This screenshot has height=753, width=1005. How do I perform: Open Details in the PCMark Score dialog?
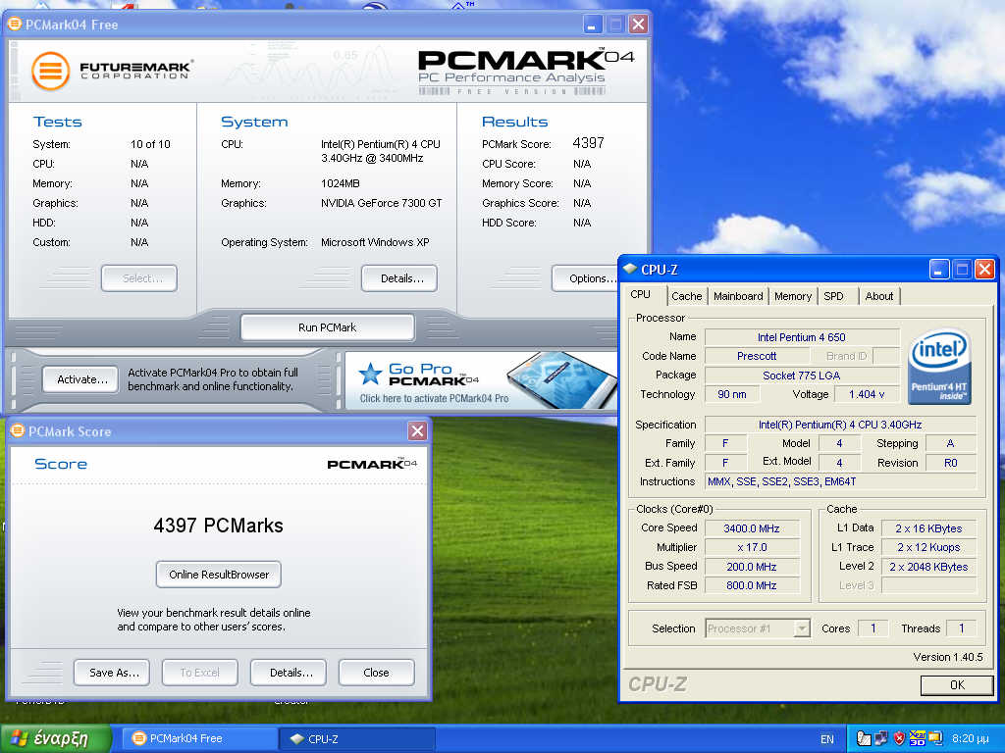pyautogui.click(x=289, y=673)
